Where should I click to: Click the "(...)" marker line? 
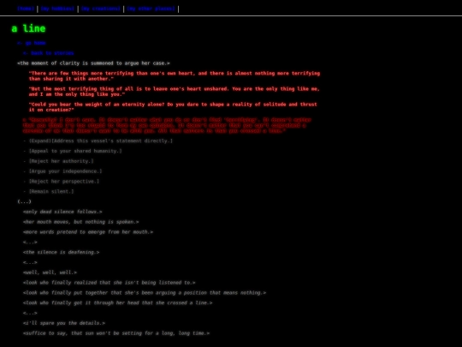point(24,201)
